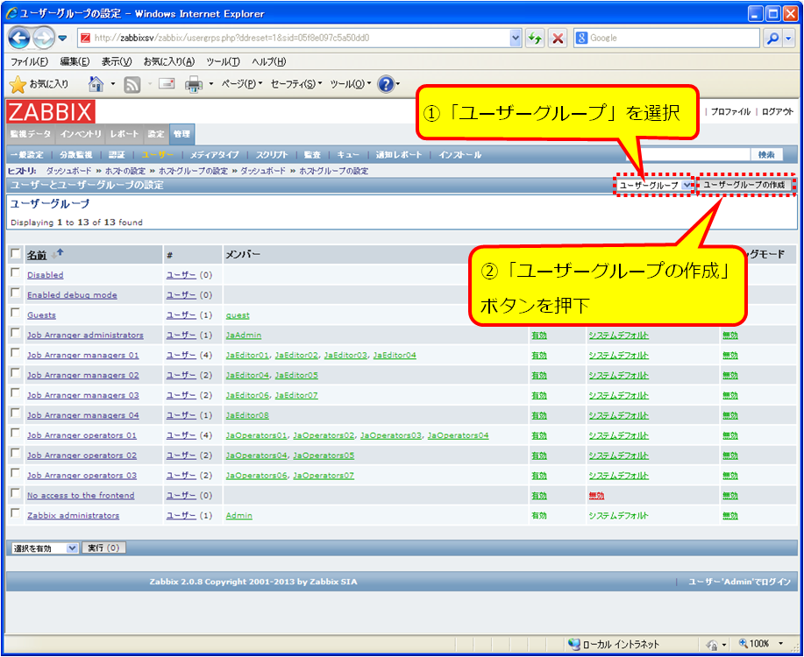Viewport: 804px width, 657px height.
Task: Toggle the select-all checkbox in the table header
Action: [x=16, y=254]
